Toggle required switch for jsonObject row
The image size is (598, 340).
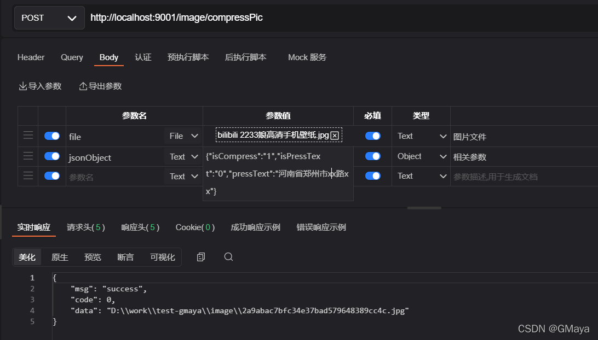pyautogui.click(x=372, y=156)
